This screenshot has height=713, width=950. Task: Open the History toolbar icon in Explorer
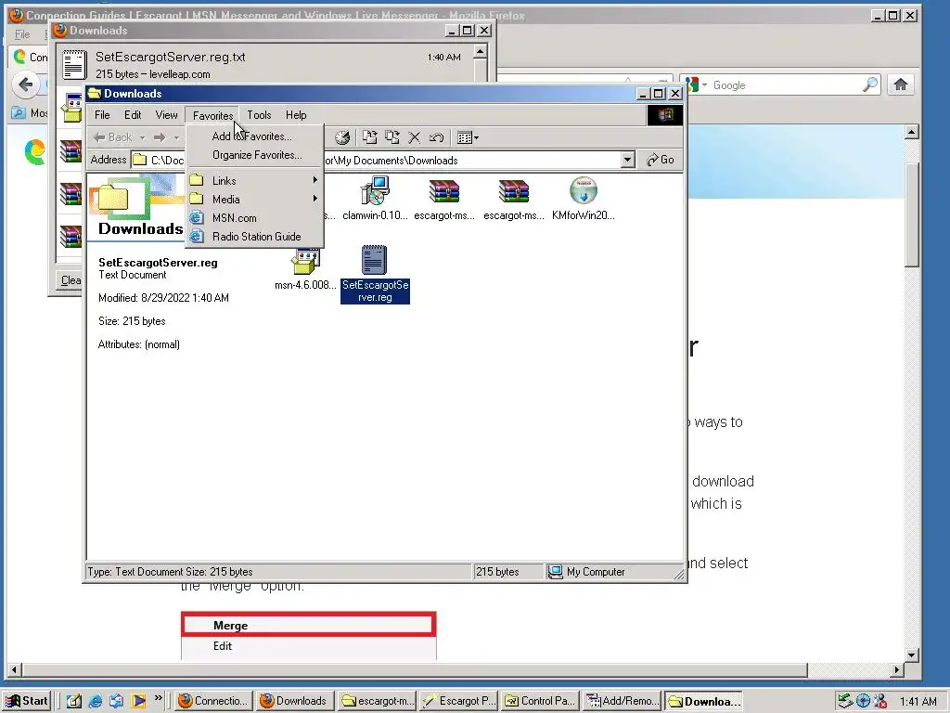tap(342, 137)
